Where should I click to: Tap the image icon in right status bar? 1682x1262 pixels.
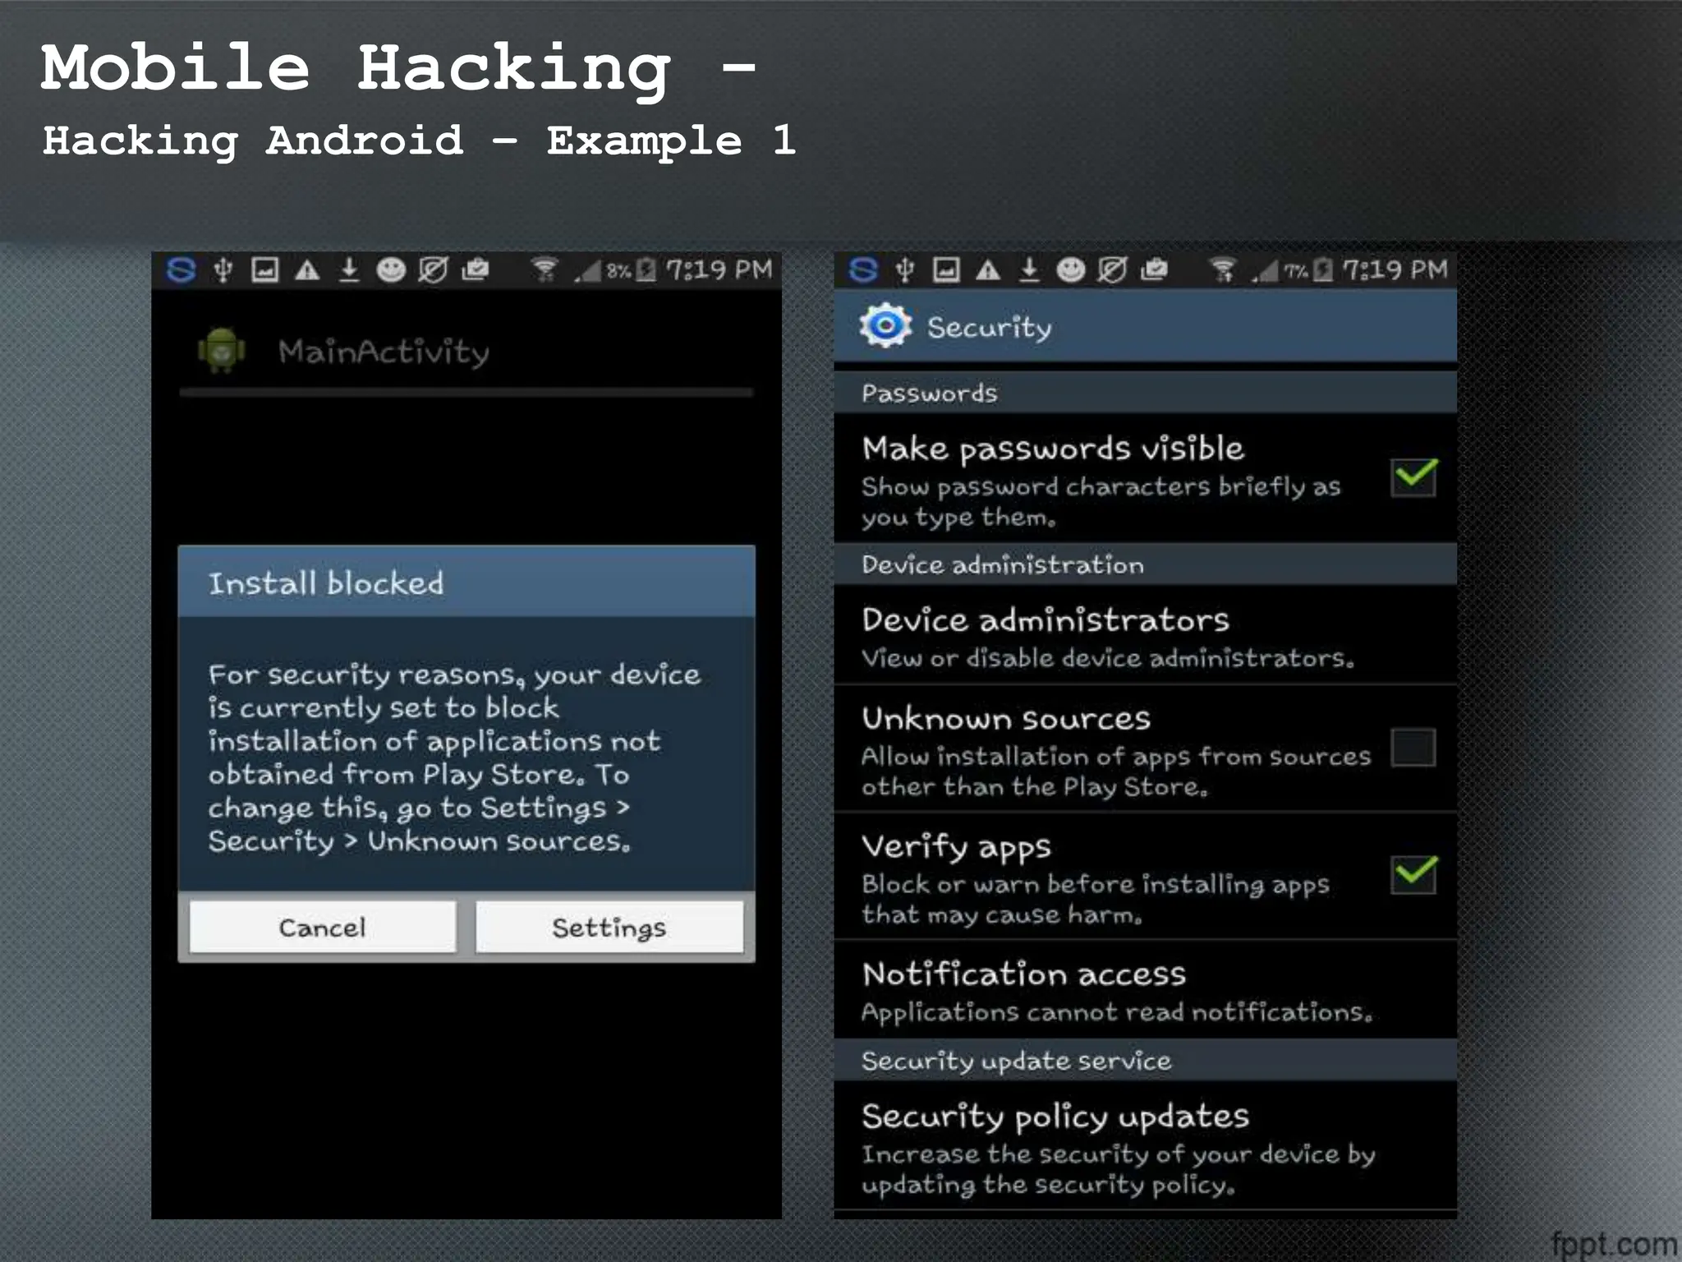click(946, 269)
